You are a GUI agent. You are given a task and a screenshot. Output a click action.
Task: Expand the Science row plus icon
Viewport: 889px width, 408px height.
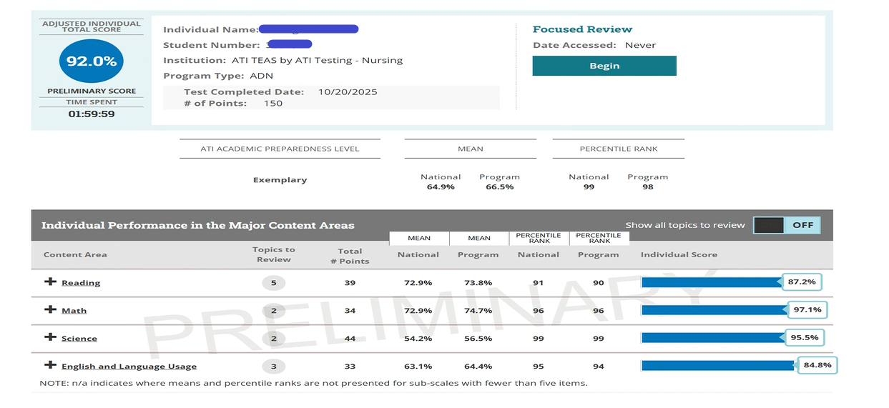50,337
